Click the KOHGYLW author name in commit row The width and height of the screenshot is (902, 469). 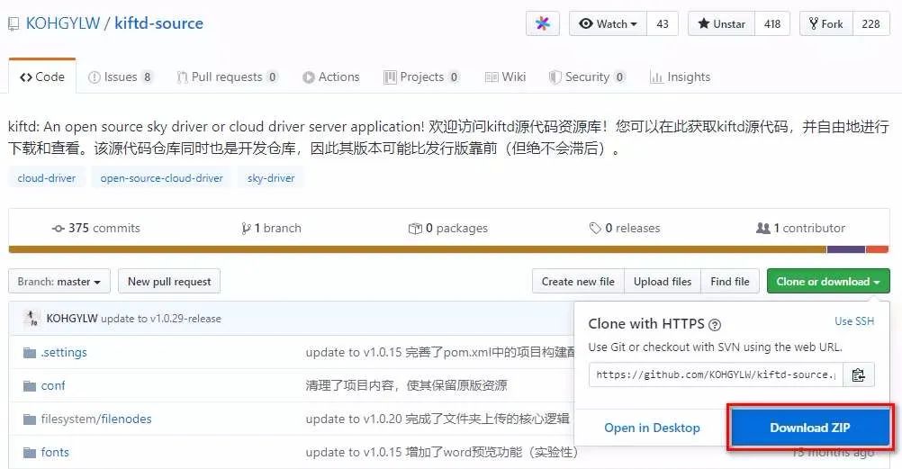click(72, 319)
